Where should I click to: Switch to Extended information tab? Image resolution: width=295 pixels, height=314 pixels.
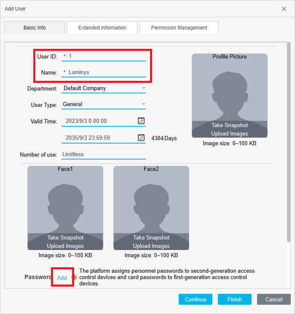pyautogui.click(x=102, y=28)
